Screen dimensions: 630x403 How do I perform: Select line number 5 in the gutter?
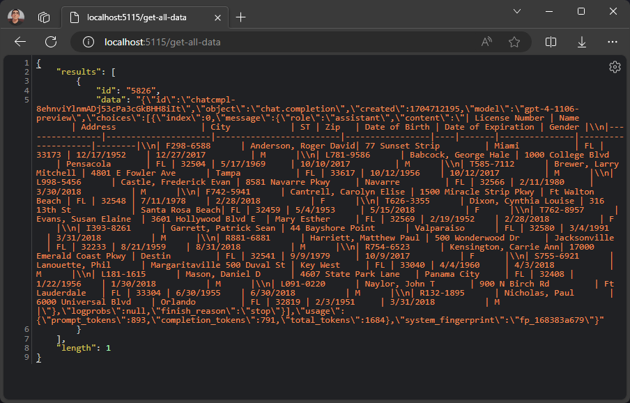[26, 100]
